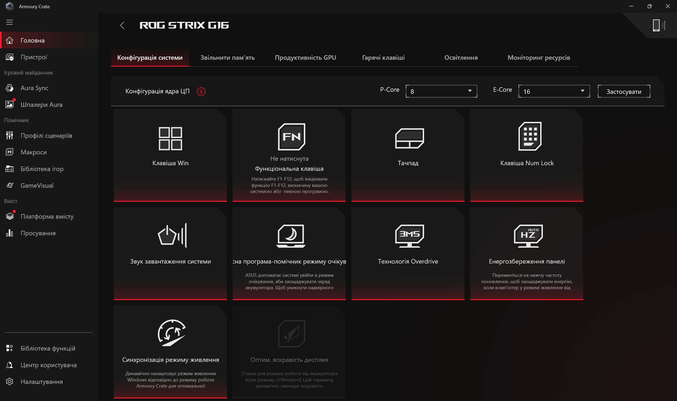Click the back arrow next to ROG STRIX G16
The width and height of the screenshot is (677, 401).
click(x=122, y=25)
